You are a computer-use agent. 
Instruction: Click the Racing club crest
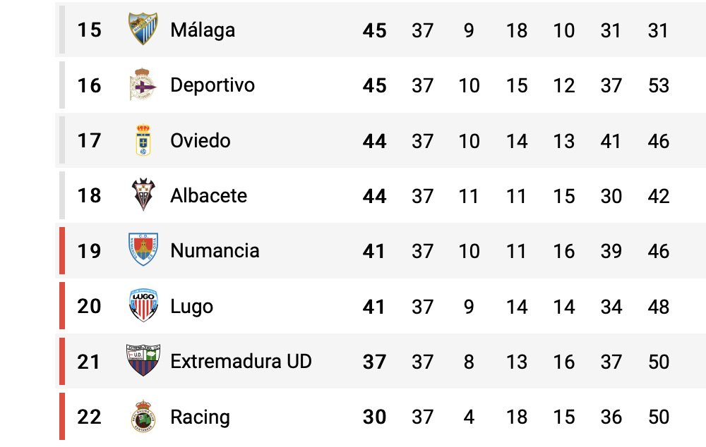pyautogui.click(x=143, y=416)
